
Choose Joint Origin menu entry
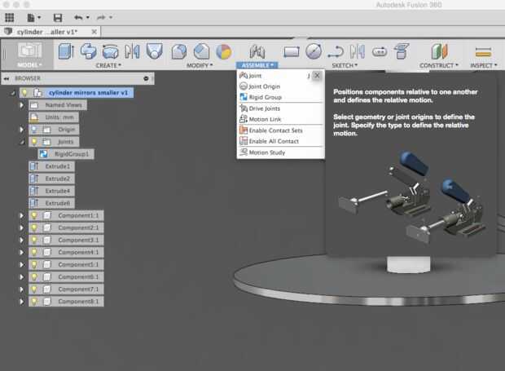pos(280,86)
